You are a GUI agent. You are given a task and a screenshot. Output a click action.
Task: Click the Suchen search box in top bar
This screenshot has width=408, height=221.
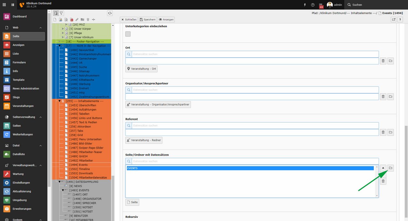pos(376,5)
